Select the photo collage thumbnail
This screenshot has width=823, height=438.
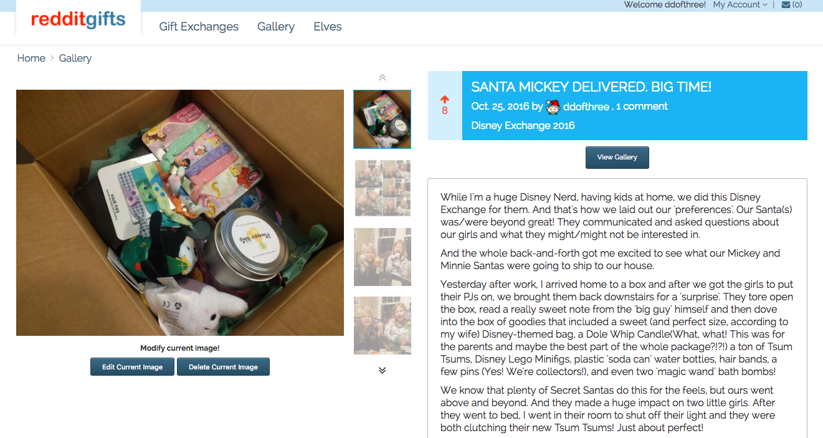point(383,188)
